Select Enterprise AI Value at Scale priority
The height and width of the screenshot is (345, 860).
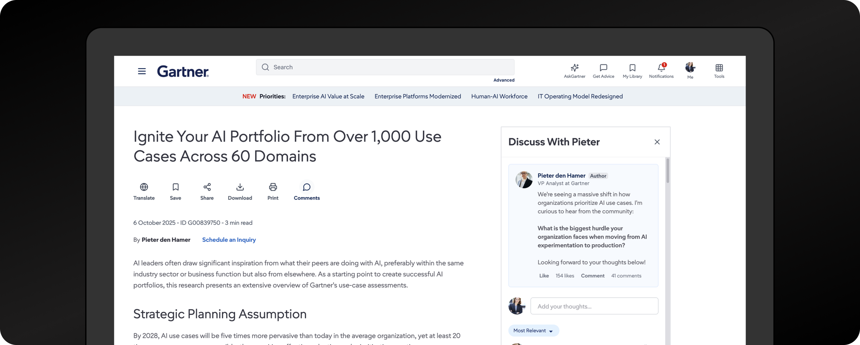(328, 96)
